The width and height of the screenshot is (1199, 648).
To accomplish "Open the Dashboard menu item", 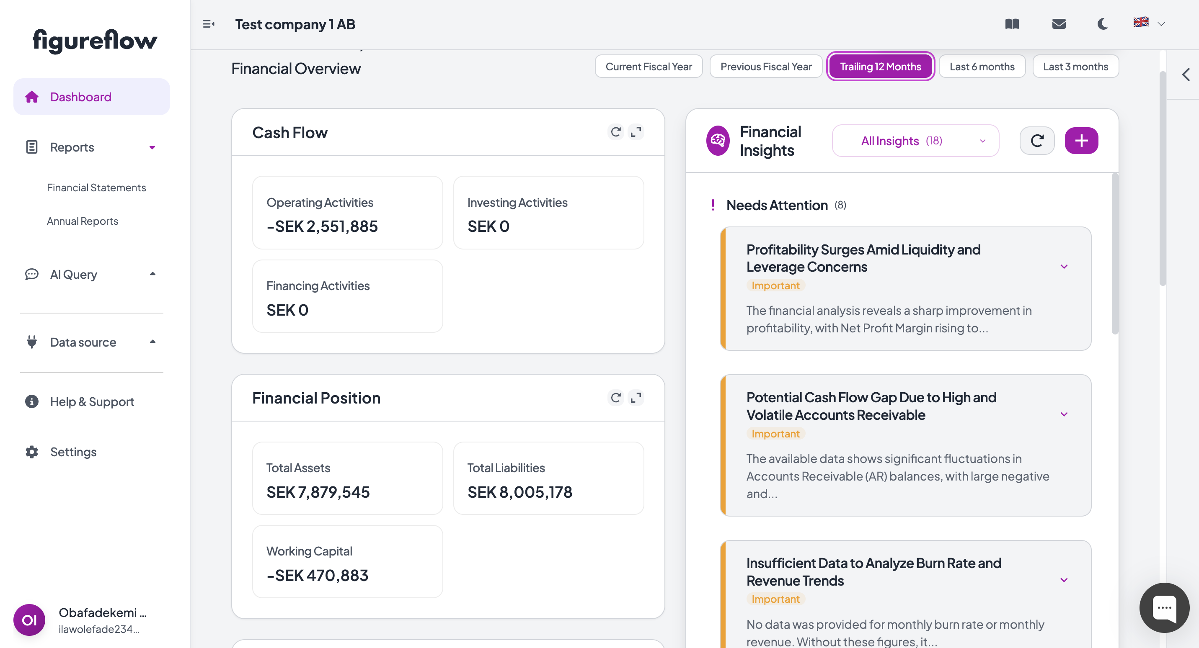I will point(92,97).
